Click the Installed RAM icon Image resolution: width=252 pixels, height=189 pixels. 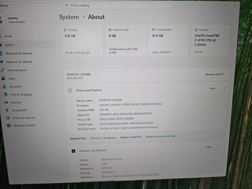154,30
